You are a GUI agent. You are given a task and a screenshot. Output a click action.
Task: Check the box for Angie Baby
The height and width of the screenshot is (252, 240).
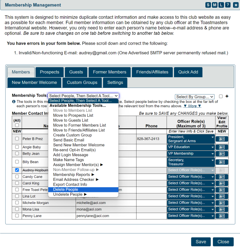pyautogui.click(x=17, y=147)
